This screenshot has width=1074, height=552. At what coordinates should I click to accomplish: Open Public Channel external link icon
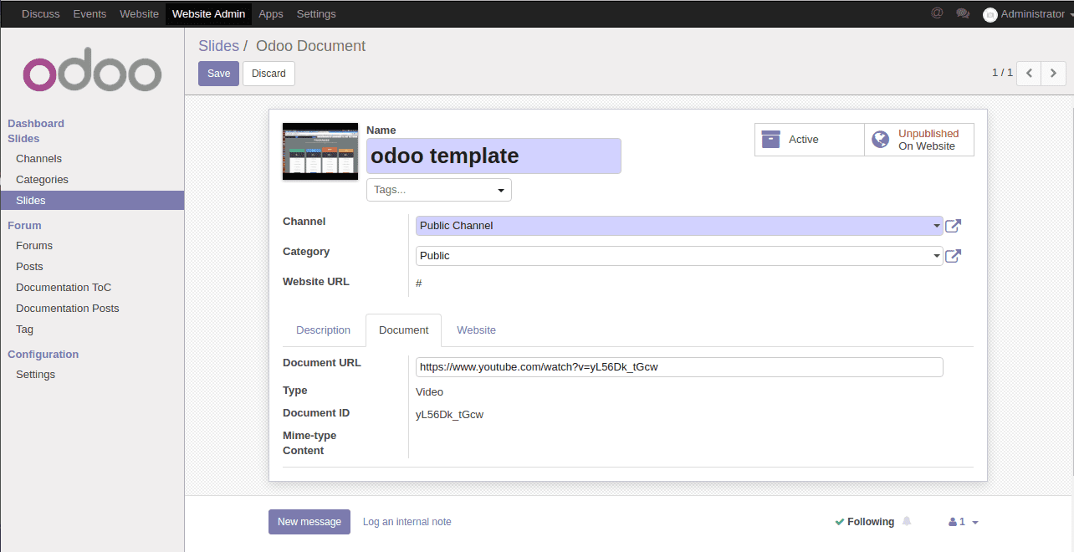click(x=953, y=226)
